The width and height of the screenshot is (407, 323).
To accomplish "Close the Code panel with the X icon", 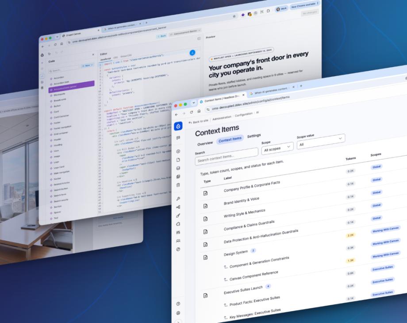I will [93, 54].
